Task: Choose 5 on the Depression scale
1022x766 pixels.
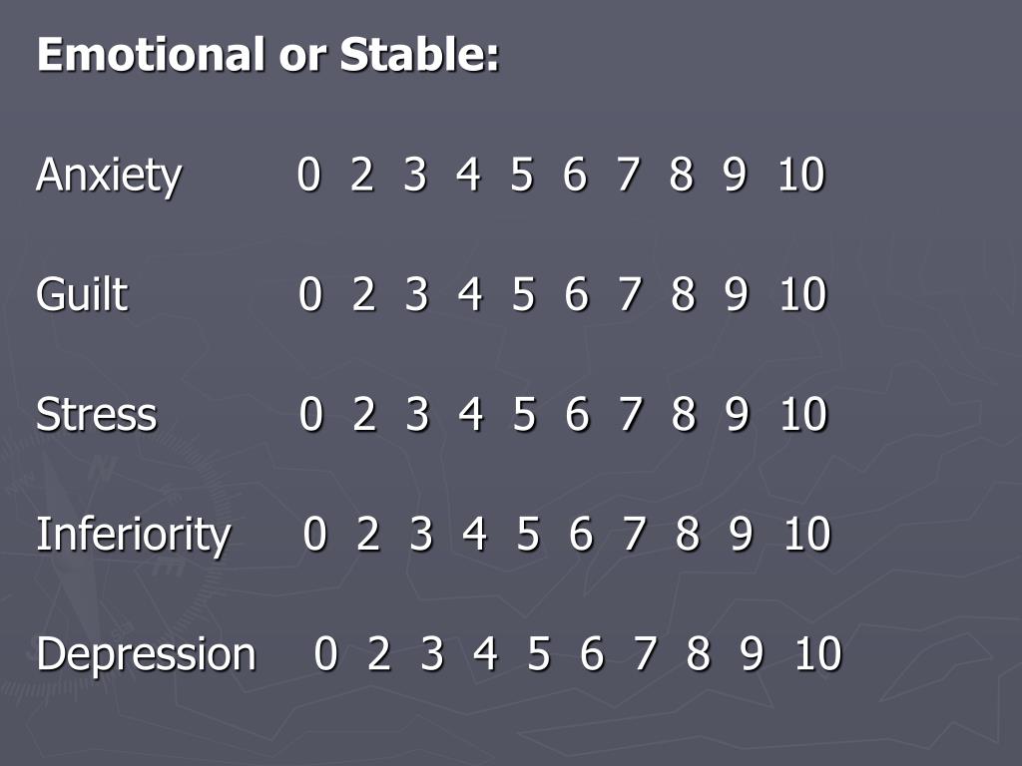Action: coord(538,654)
